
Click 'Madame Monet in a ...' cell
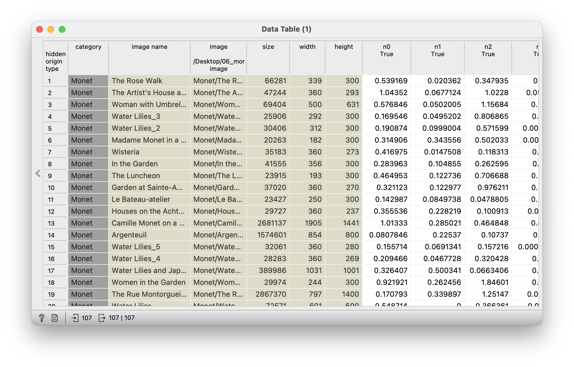(149, 140)
